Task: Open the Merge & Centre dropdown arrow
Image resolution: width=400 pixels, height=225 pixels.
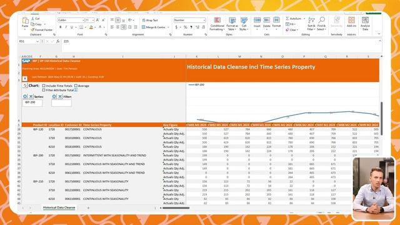Action: (168, 27)
